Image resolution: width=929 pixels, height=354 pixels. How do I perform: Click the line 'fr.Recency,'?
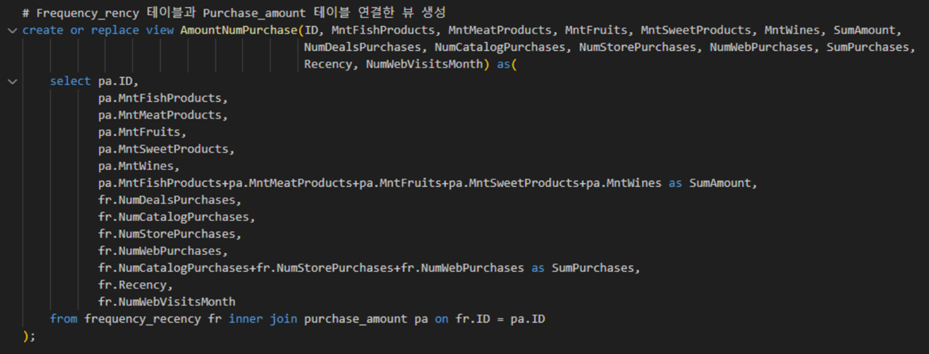tap(135, 285)
